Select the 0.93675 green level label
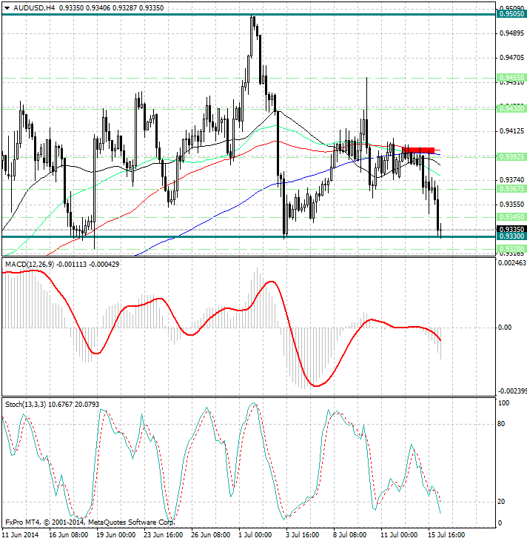 click(511, 189)
